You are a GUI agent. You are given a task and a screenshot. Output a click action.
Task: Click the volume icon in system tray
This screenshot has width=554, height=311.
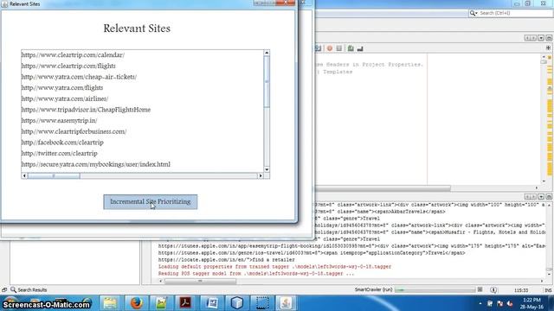(x=510, y=303)
